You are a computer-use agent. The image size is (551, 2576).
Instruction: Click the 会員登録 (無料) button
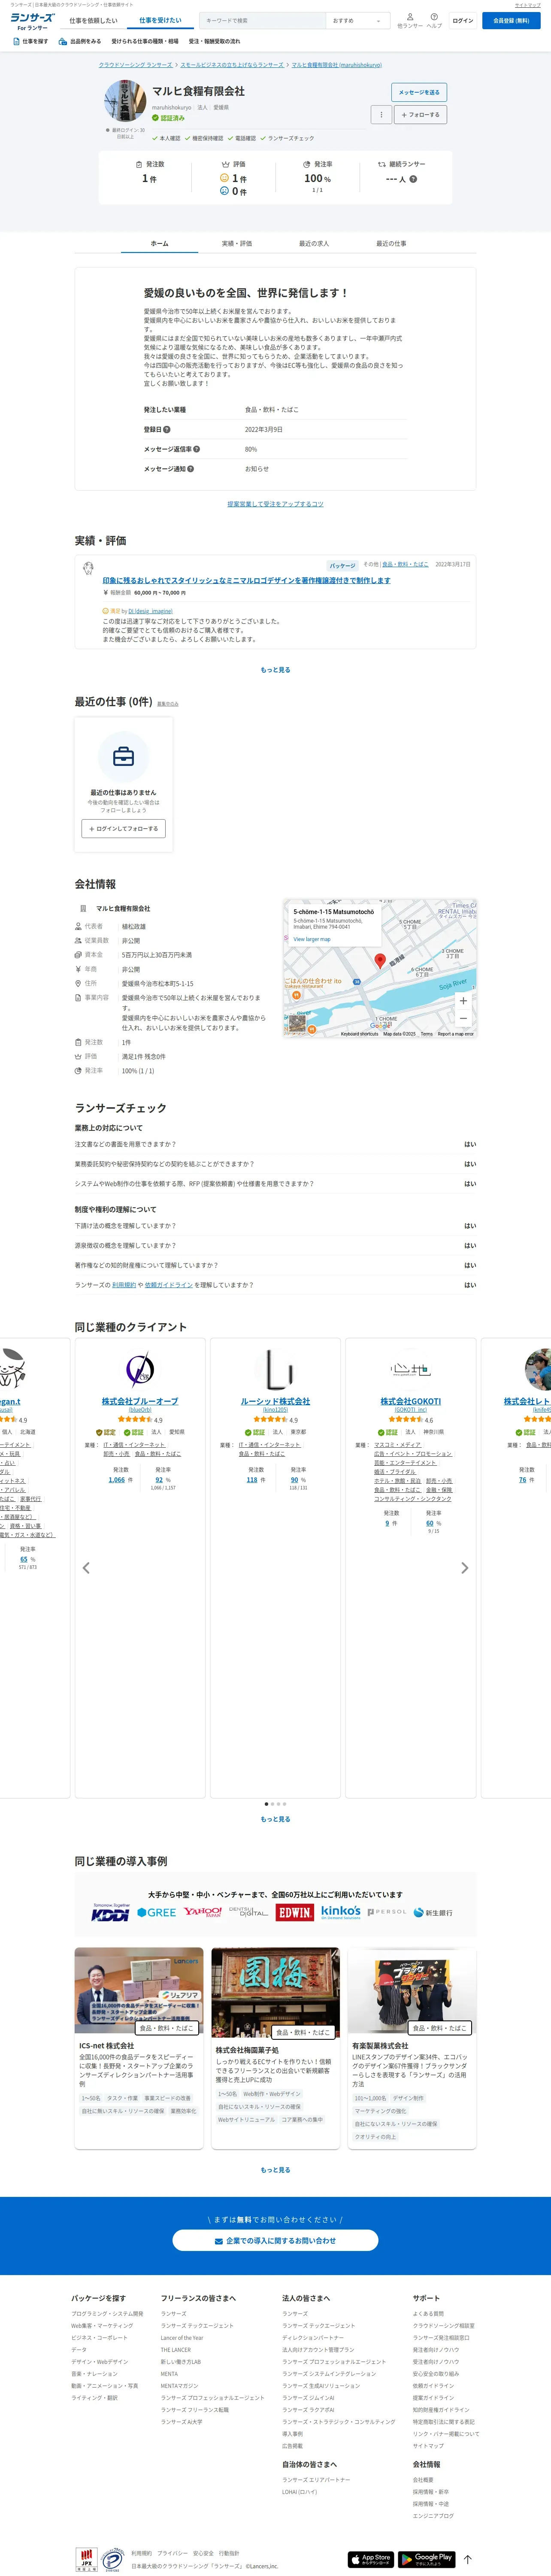511,20
